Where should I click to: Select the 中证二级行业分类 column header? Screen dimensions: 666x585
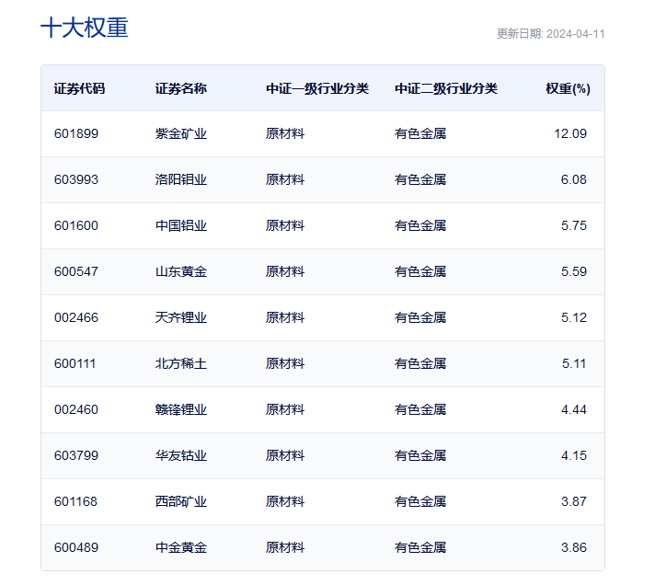coord(446,88)
